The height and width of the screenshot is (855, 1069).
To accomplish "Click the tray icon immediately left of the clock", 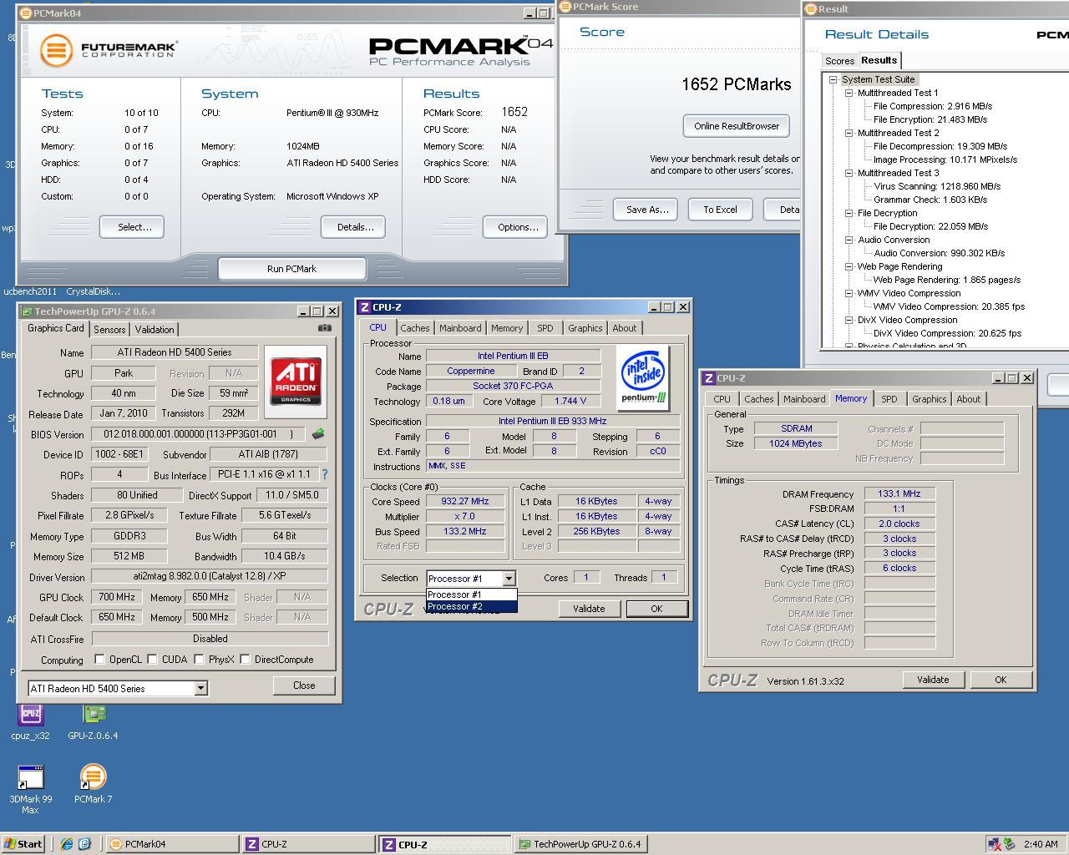I will click(1010, 844).
